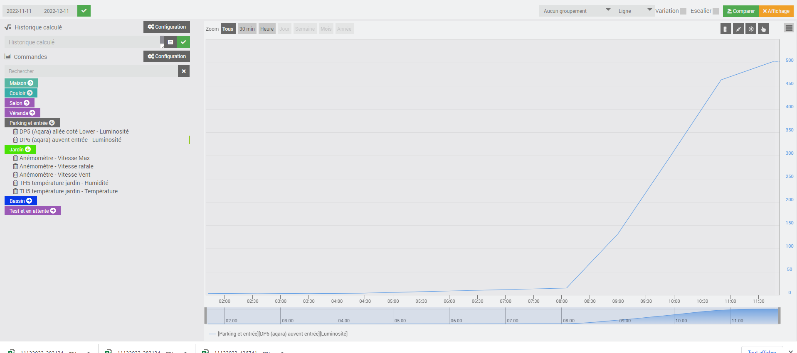Select the Jour zoom range

(x=284, y=29)
